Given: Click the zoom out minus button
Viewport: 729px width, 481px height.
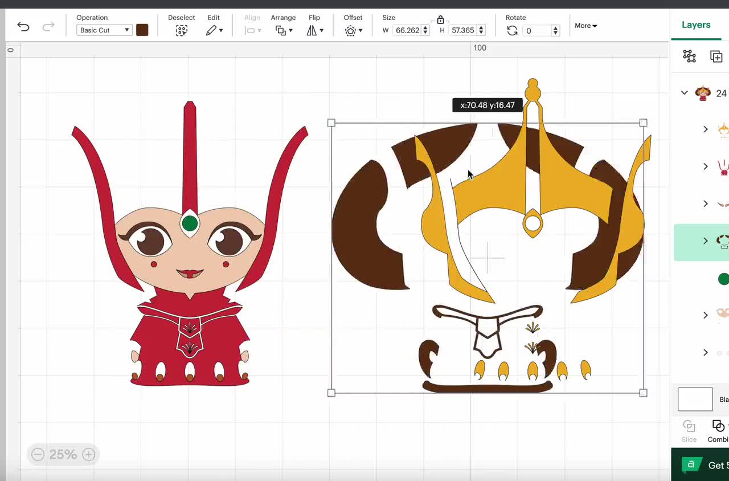Looking at the screenshot, I should click(x=38, y=454).
